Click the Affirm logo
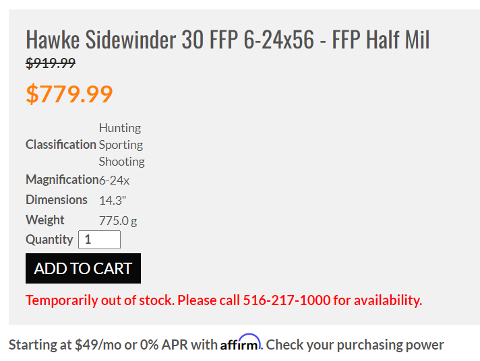This screenshot has width=480, height=361. (240, 343)
